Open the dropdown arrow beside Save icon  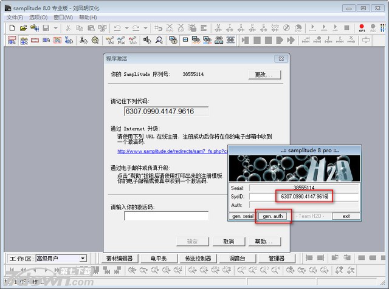point(55,28)
